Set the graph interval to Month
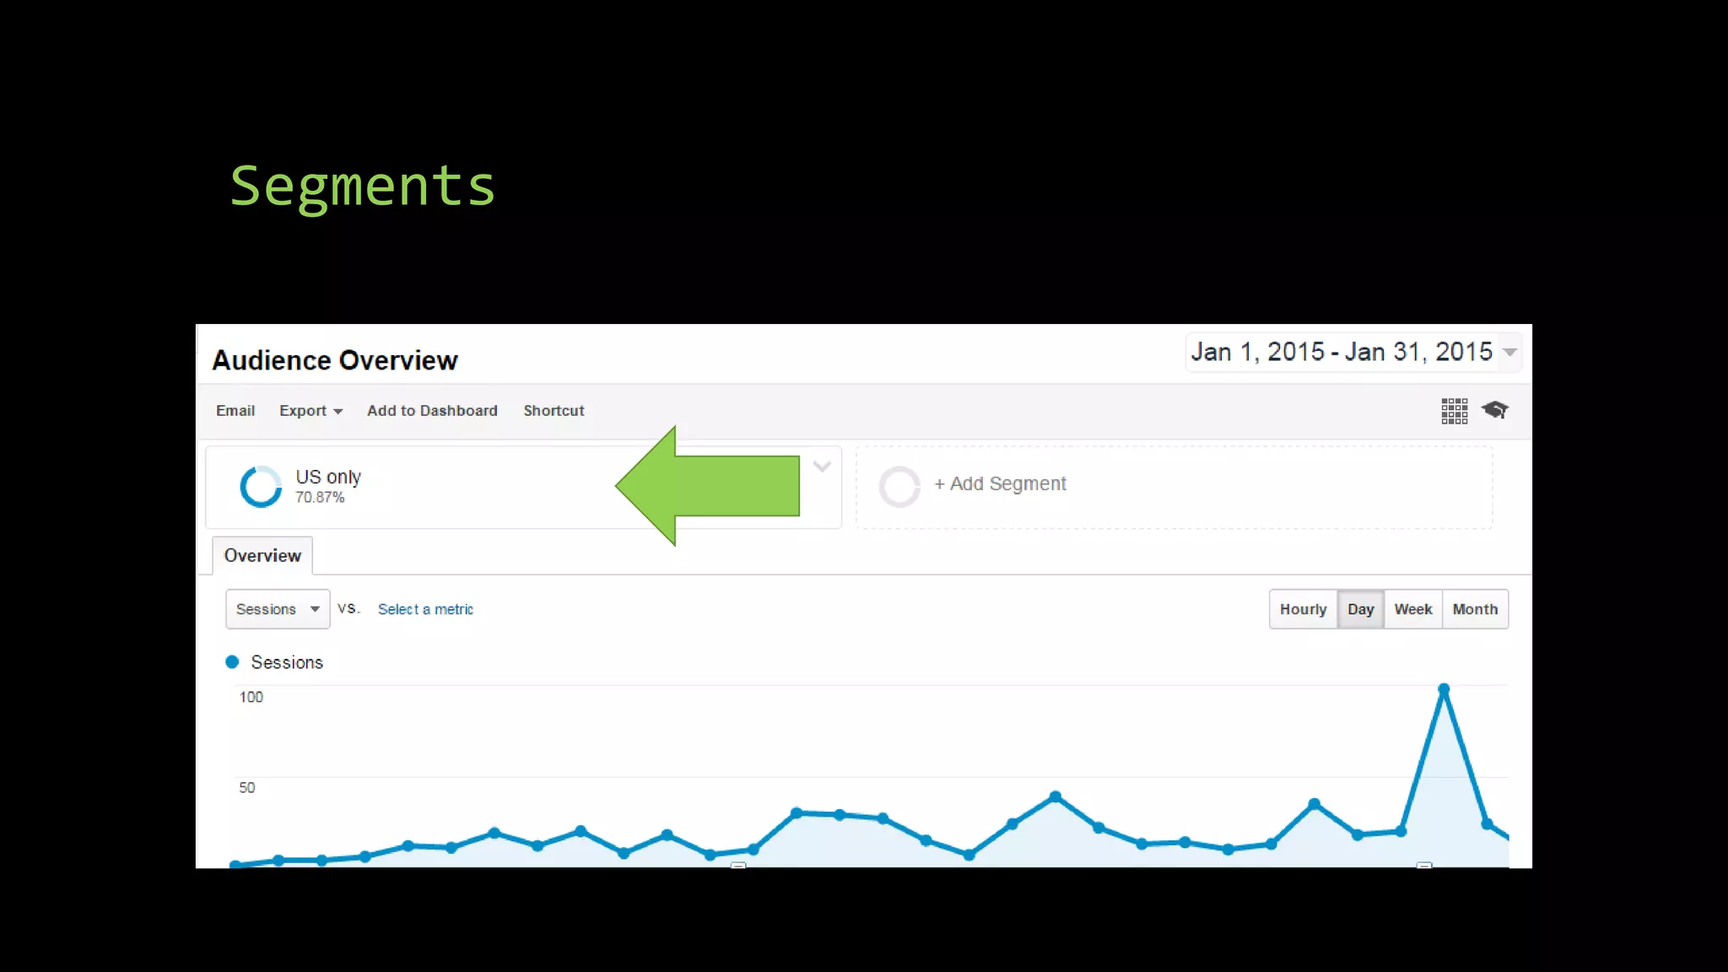 (x=1475, y=609)
